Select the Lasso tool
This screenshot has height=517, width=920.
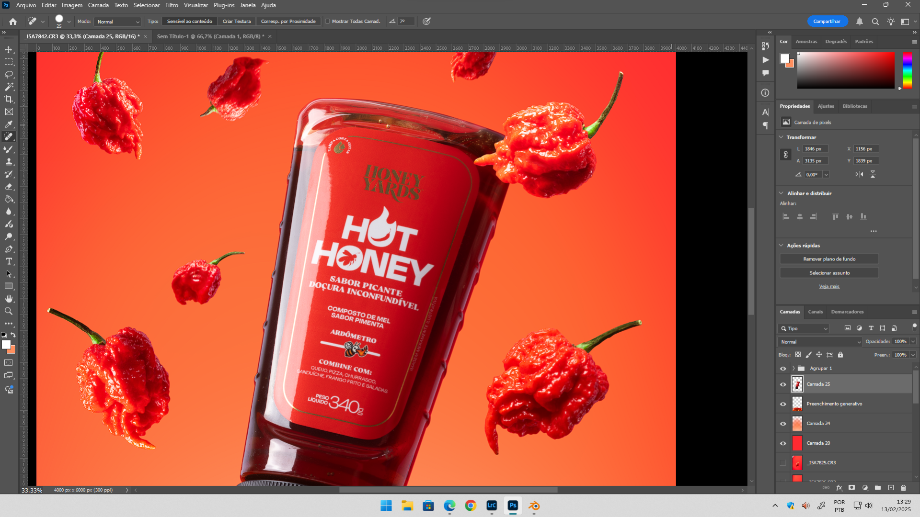[9, 75]
